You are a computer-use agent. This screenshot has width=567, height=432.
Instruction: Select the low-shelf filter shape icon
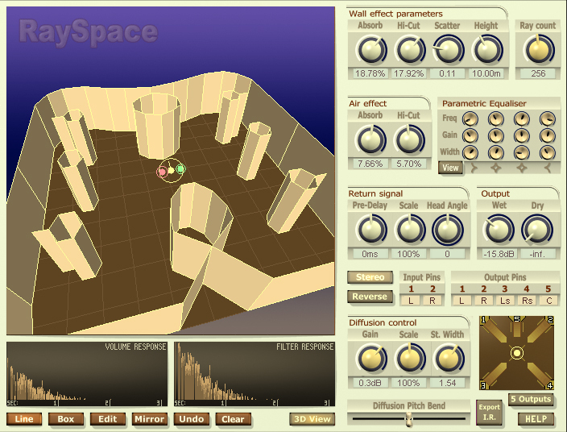click(x=474, y=168)
